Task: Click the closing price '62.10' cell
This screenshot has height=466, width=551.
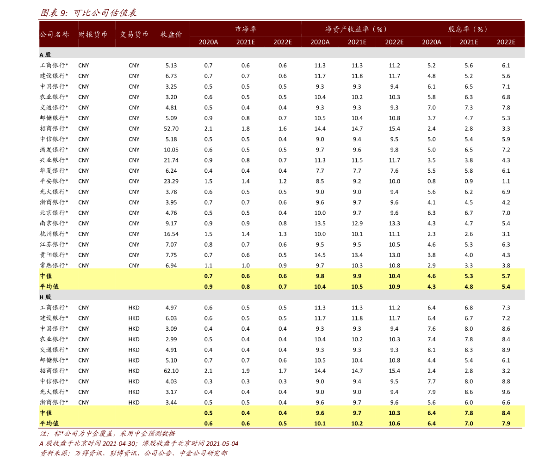Action: coord(171,371)
